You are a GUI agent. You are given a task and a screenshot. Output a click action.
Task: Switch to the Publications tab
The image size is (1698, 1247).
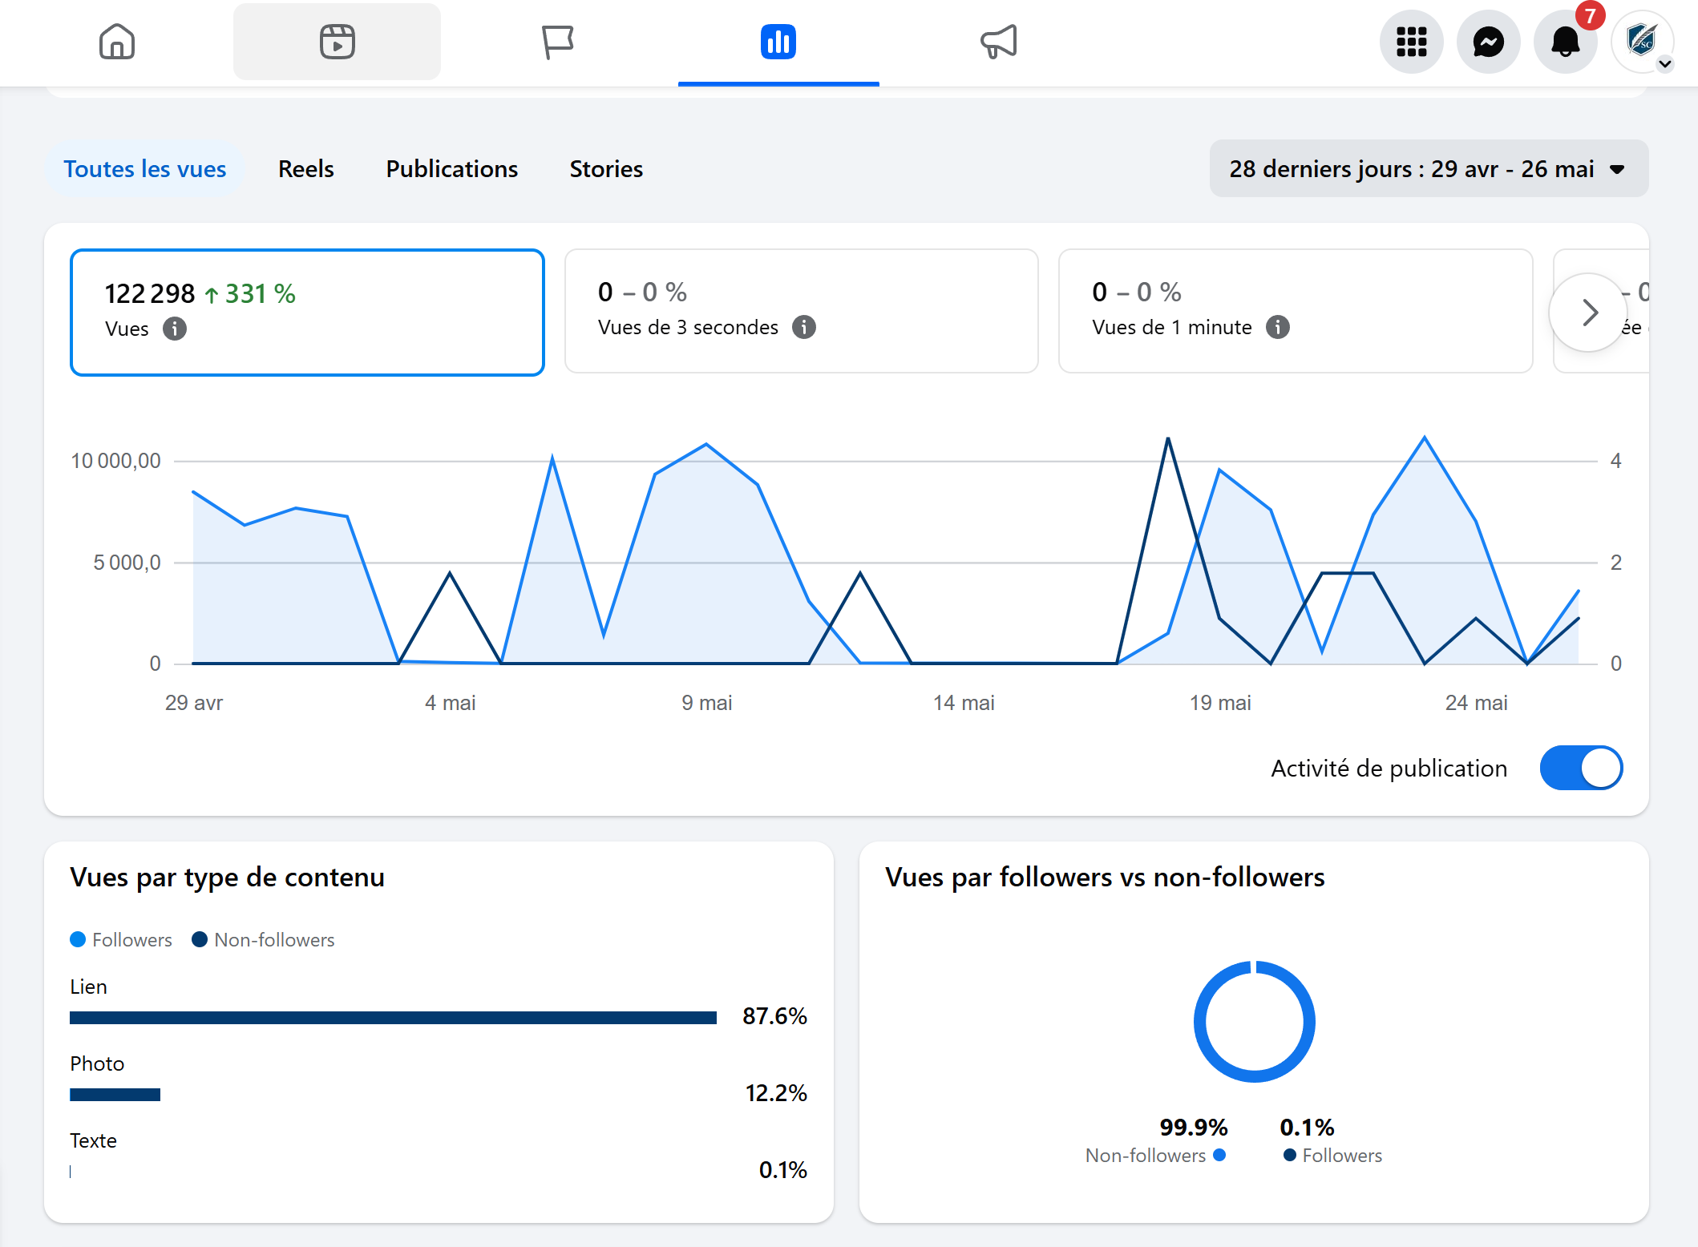pyautogui.click(x=452, y=169)
